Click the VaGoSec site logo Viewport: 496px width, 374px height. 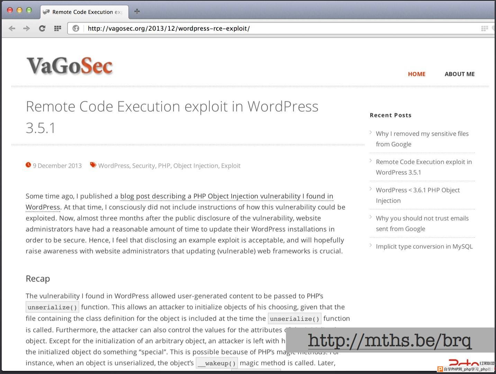[x=70, y=66]
